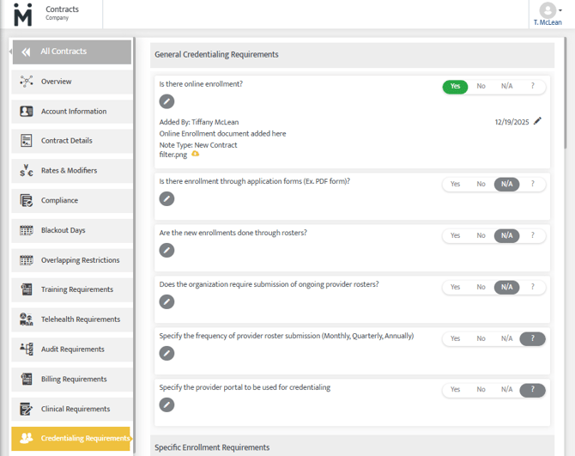Expand the Specific Enrollment Requirements section
Image resolution: width=575 pixels, height=456 pixels.
pyautogui.click(x=211, y=447)
